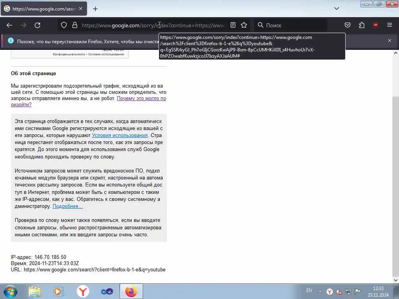Click the EN language indicator
399x299 pixels.
pyautogui.click(x=309, y=290)
